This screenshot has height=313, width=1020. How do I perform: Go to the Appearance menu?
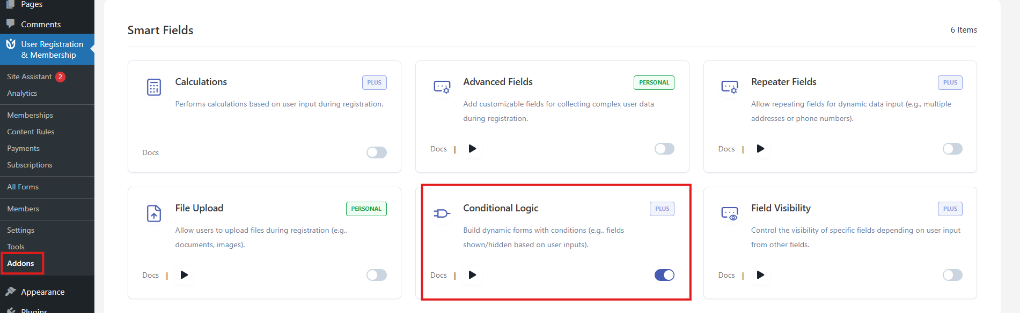tap(43, 292)
